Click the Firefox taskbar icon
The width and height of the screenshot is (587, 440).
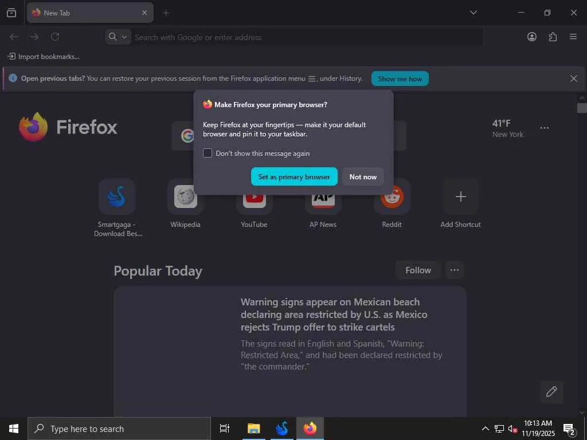[310, 429]
